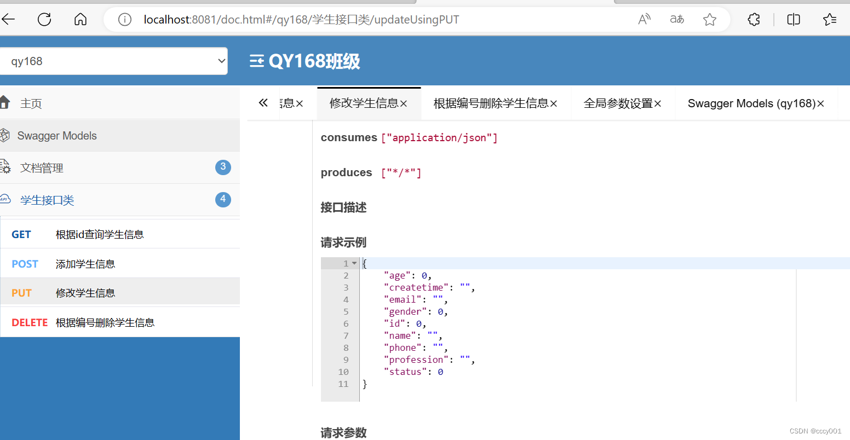Close the 修改学生信息 tab
Screen dimensions: 850x440
(404, 103)
